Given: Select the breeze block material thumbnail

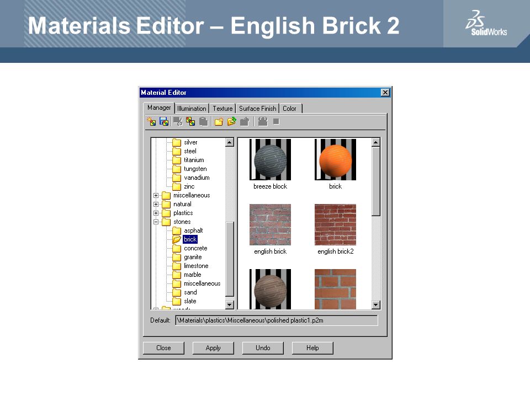Looking at the screenshot, I should point(270,159).
